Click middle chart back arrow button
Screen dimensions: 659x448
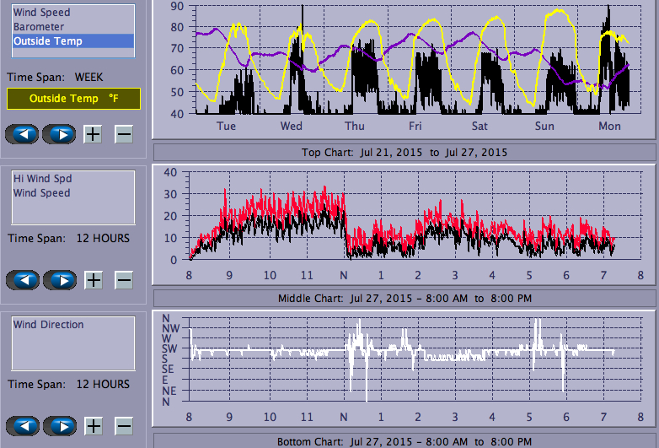pos(22,280)
